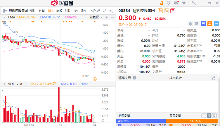
Task: Select 周K weekly candlestick tab
Action: 59,11
